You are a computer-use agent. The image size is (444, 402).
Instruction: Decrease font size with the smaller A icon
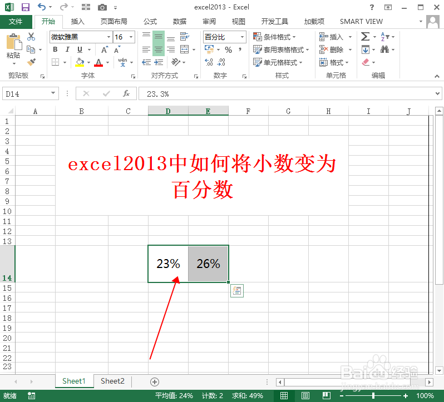coord(117,50)
